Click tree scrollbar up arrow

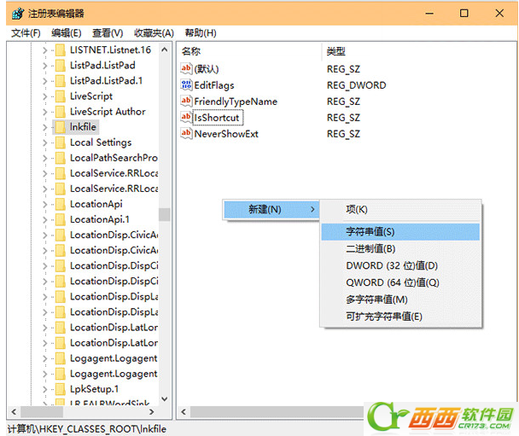[165, 50]
